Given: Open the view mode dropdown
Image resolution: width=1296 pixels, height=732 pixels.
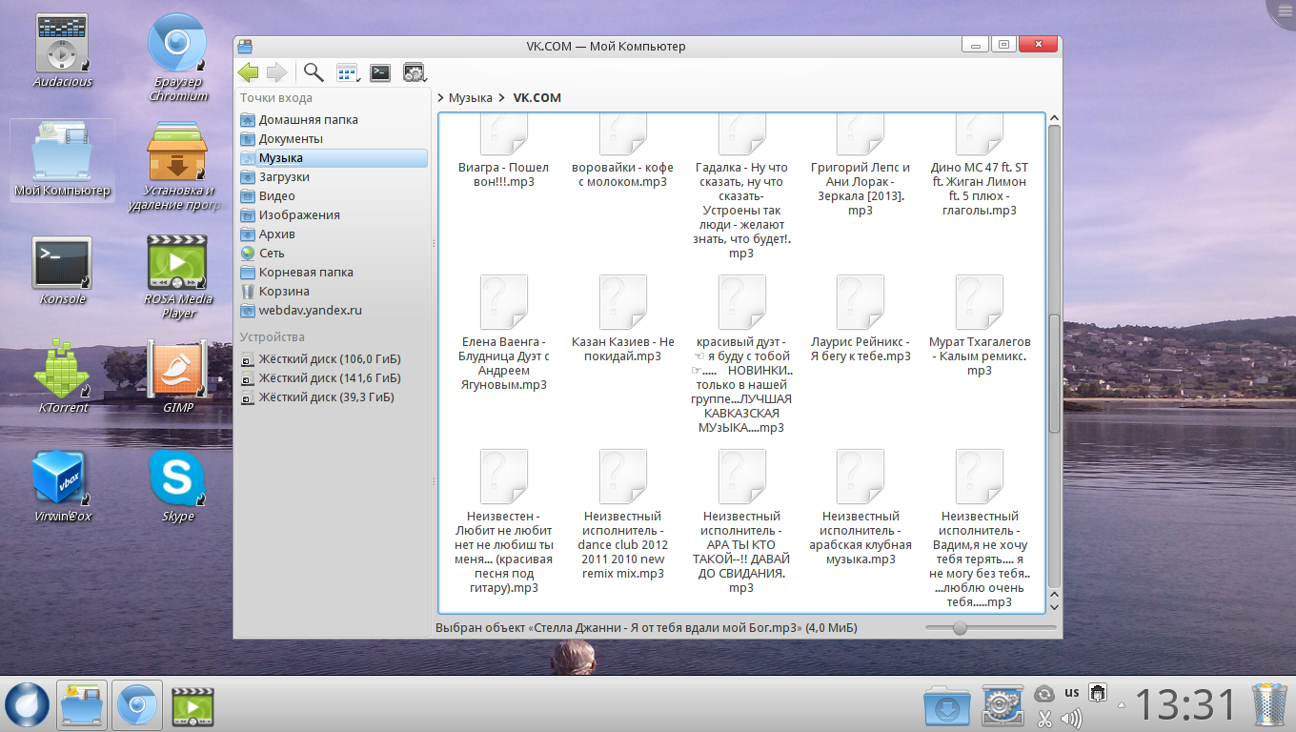Looking at the screenshot, I should tap(347, 72).
